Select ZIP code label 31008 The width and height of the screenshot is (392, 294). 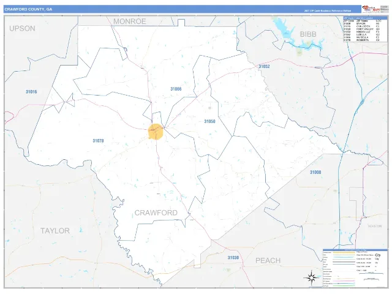coord(315,172)
